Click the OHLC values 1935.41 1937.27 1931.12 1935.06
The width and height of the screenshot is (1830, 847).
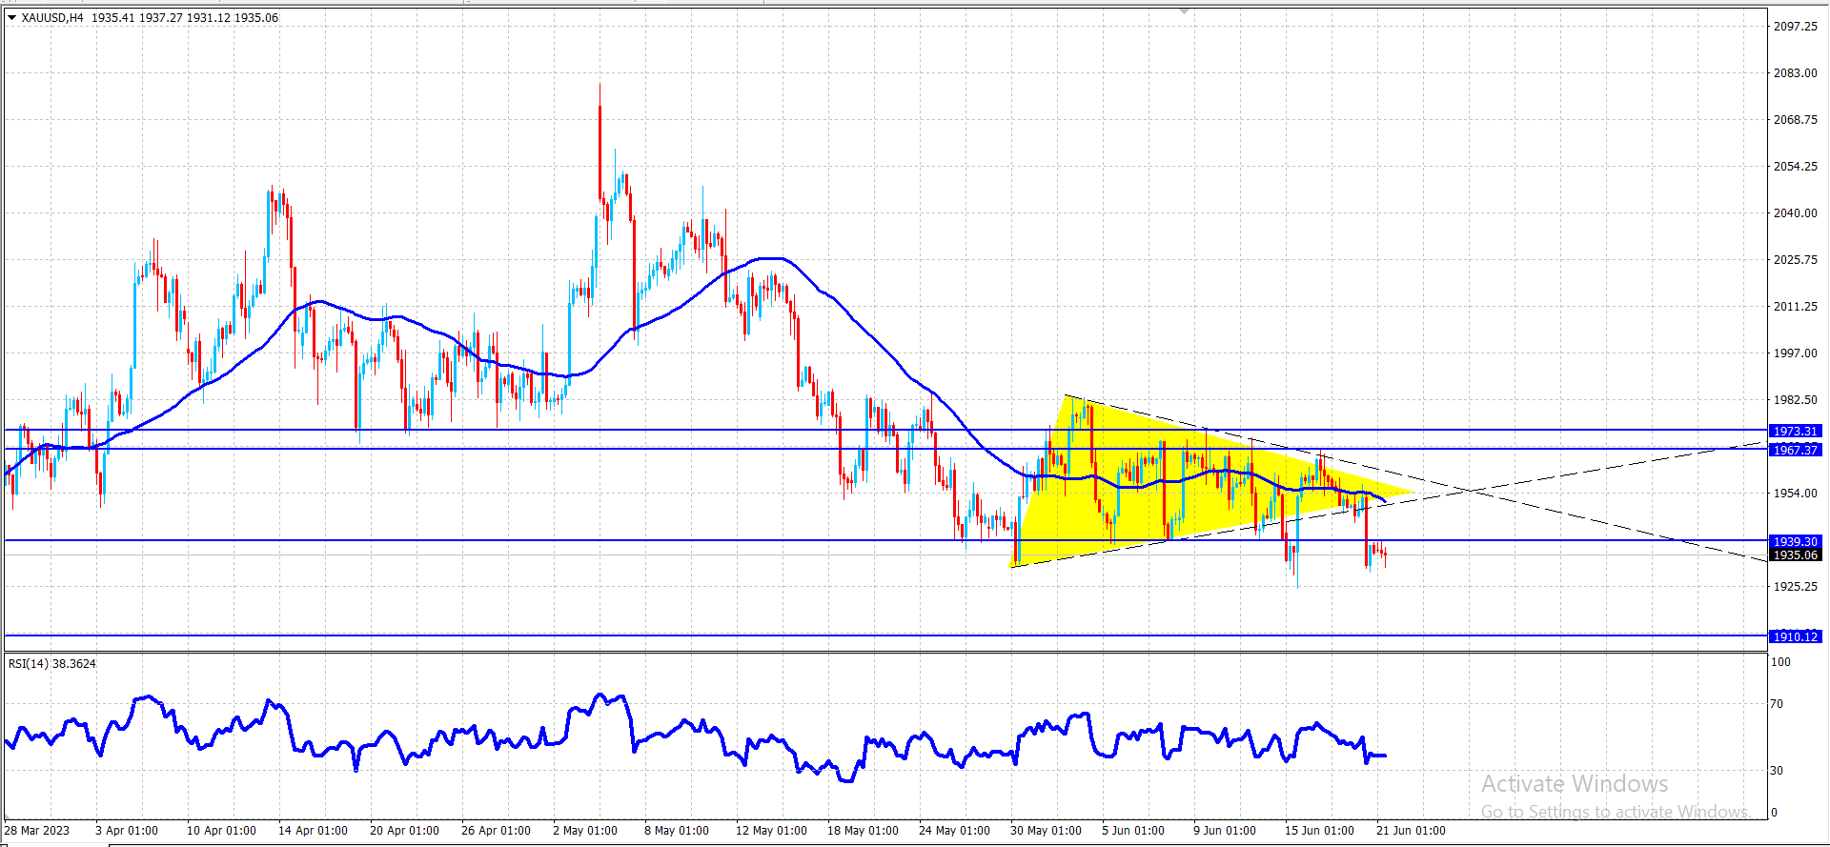coord(185,18)
